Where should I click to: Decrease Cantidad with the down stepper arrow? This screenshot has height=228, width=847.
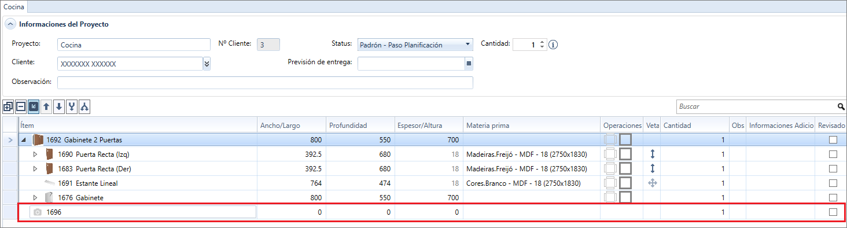(542, 47)
